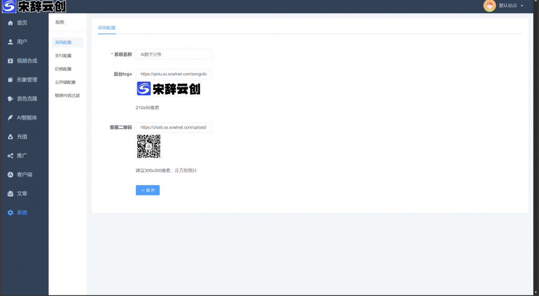Screen dimensions: 539x296
Task: Switch to the 系统配置 tab
Action: click(x=106, y=28)
